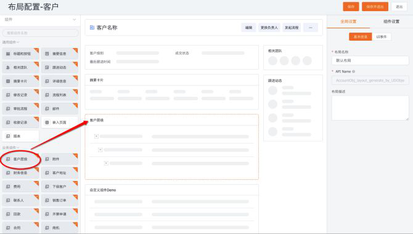Viewport: 413px width, 234px height.
Task: Select the UI事件 sub-tab
Action: (x=382, y=37)
